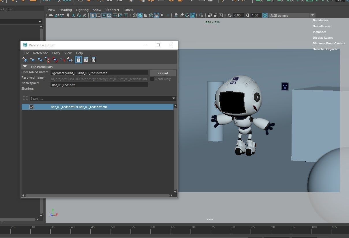Open Lighting menu
Screen dimensions: 349x238
tap(82, 10)
